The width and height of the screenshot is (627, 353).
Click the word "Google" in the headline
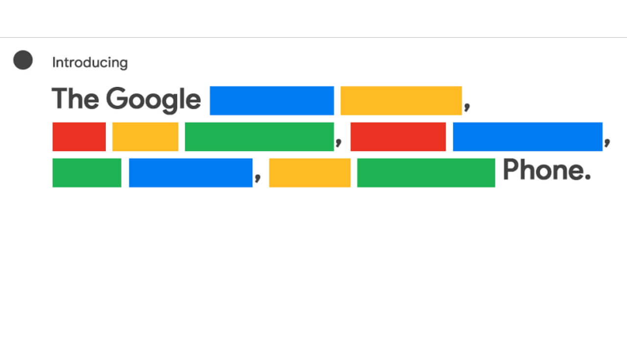coord(153,100)
